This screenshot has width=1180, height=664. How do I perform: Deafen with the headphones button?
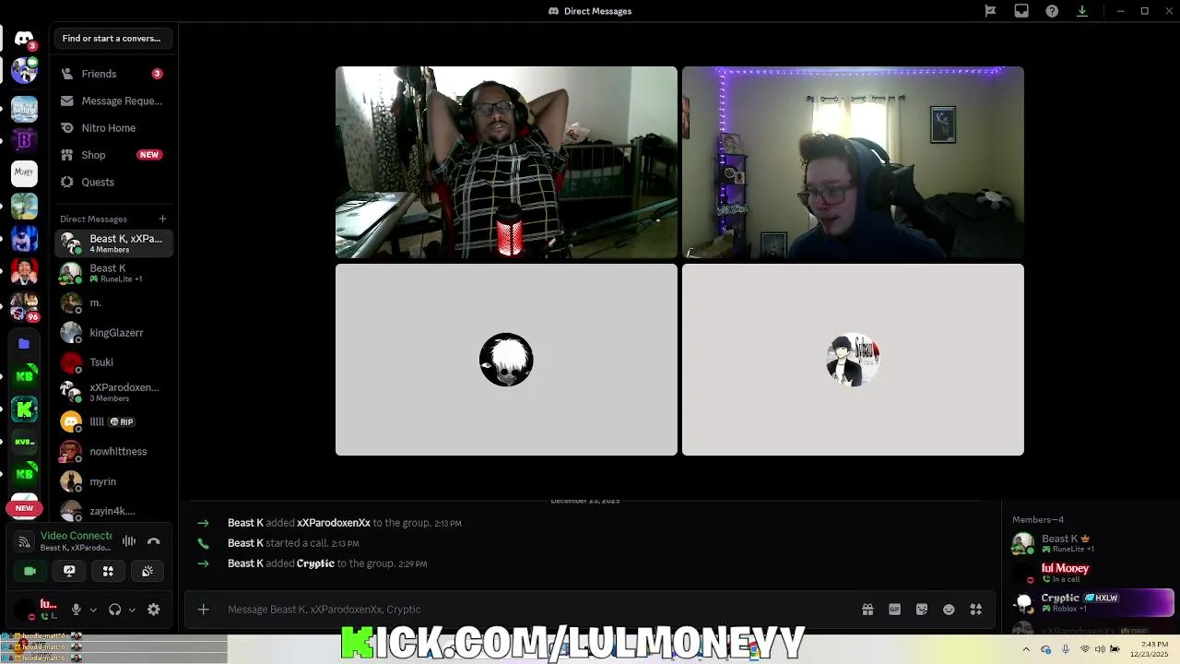click(x=115, y=610)
